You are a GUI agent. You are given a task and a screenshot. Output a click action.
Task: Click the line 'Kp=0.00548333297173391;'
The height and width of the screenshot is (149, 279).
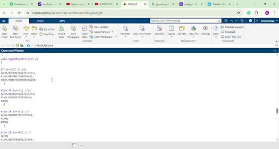[x=18, y=73]
